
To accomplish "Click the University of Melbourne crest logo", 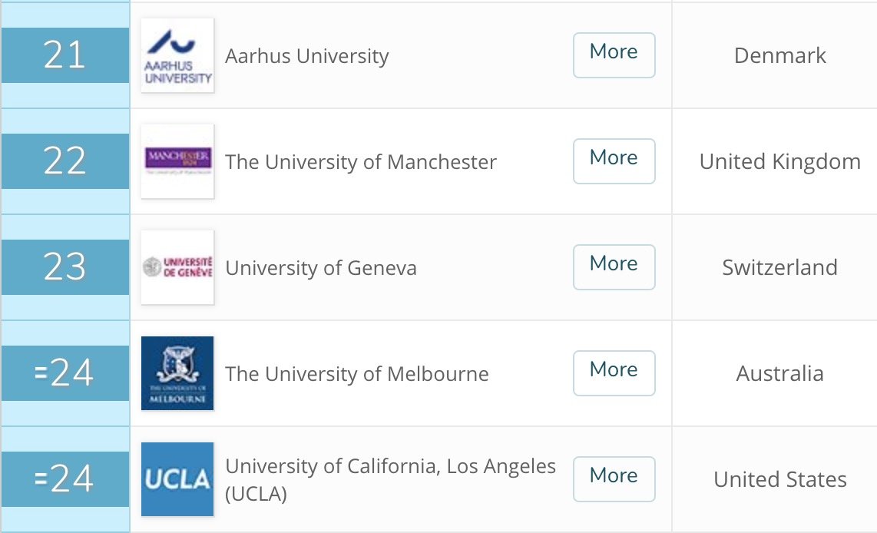I will [177, 373].
